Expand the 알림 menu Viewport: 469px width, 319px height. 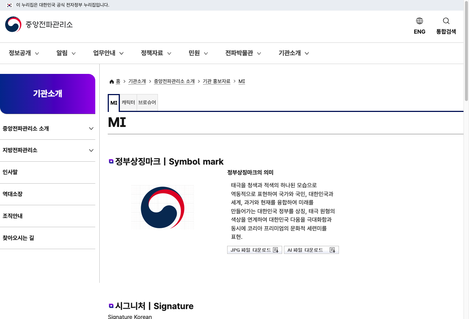pyautogui.click(x=66, y=53)
